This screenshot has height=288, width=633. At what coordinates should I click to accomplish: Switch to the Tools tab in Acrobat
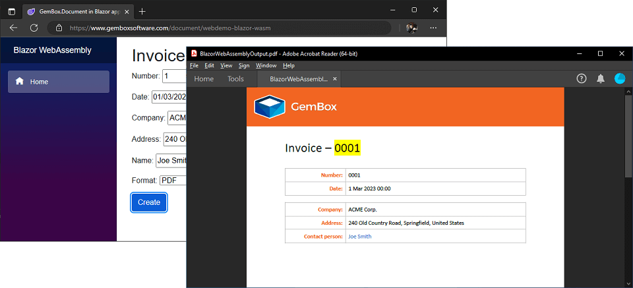(235, 78)
